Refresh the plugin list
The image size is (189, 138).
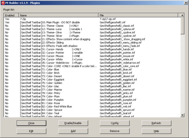click(x=156, y=123)
